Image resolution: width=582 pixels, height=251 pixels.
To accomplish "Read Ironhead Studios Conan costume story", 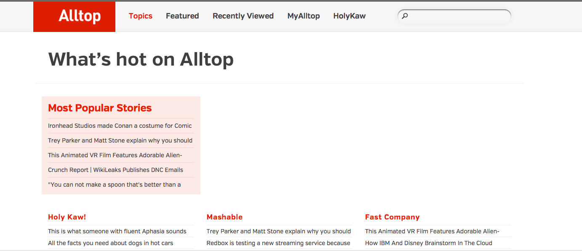I will click(x=120, y=126).
